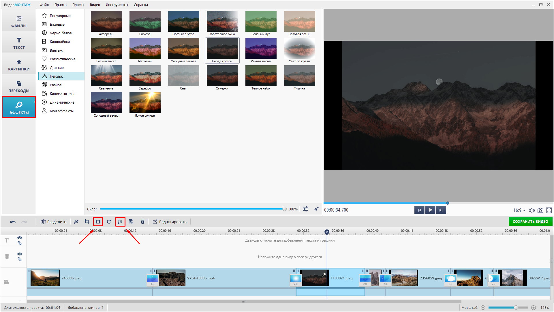Screen dimensions: 554x312
Task: Click the undo arrow
Action: click(13, 222)
